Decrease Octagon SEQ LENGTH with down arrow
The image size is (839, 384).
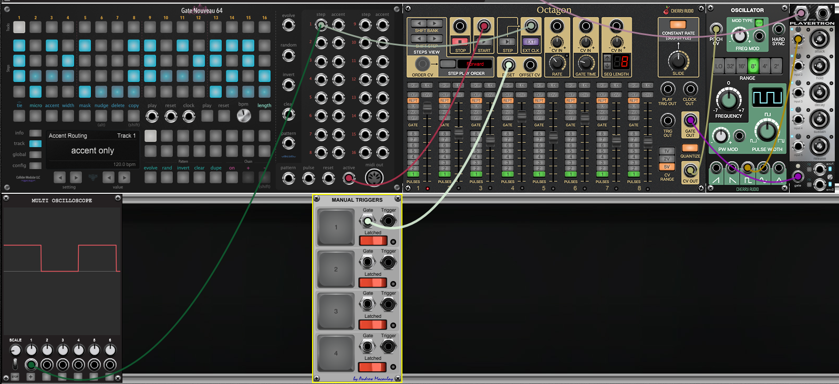[607, 66]
